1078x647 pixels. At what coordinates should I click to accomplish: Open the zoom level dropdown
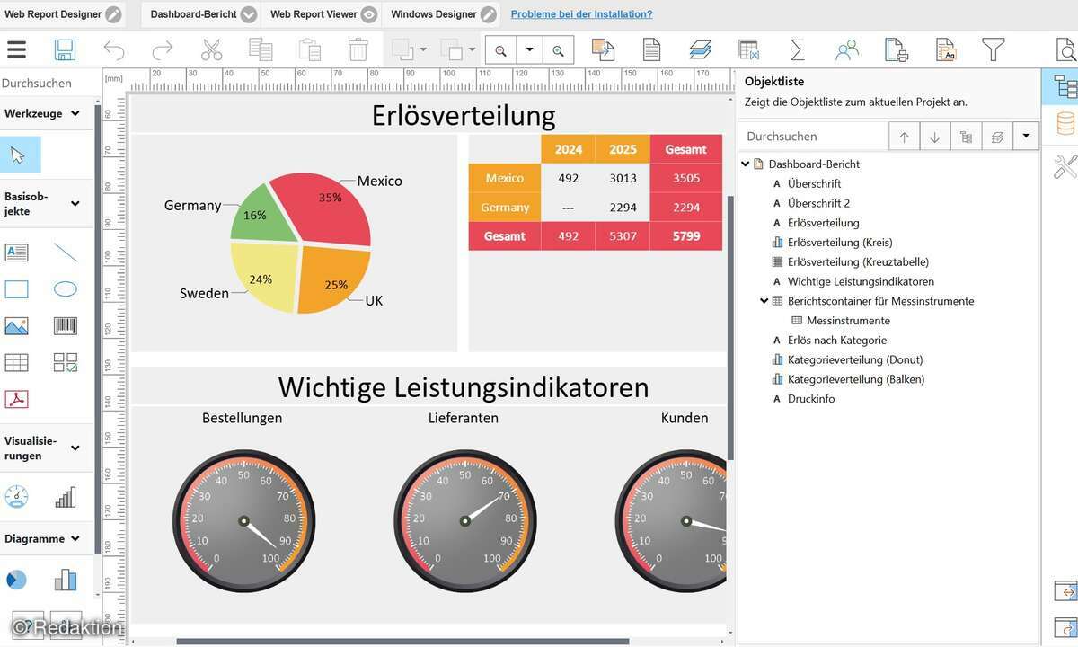coord(530,50)
